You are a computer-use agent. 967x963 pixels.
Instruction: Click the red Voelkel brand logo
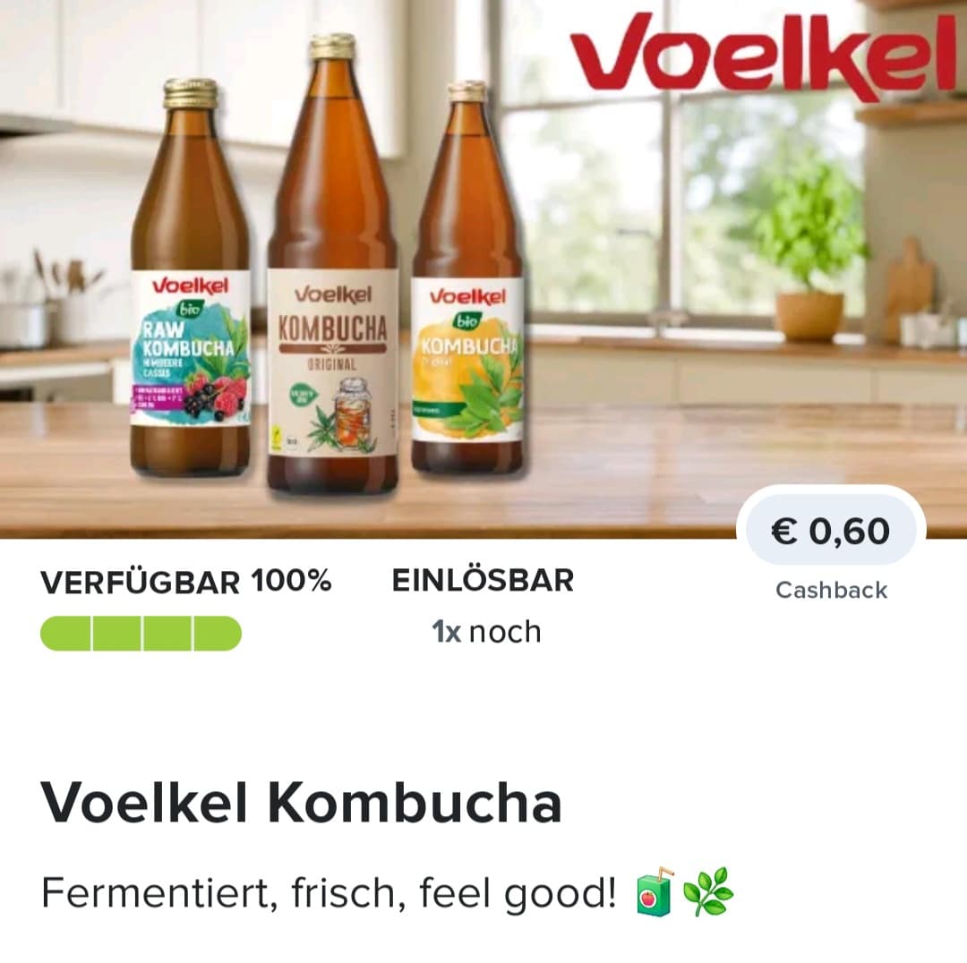click(x=764, y=57)
